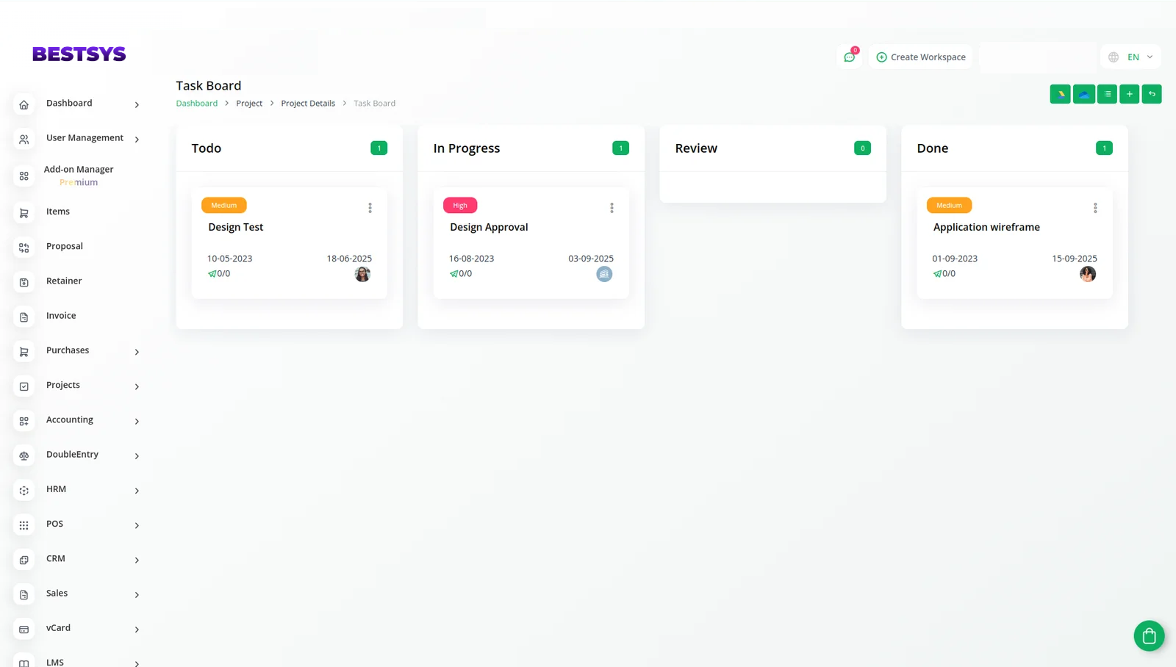Open options menu for Design Test card
Image resolution: width=1176 pixels, height=667 pixels.
coord(370,208)
